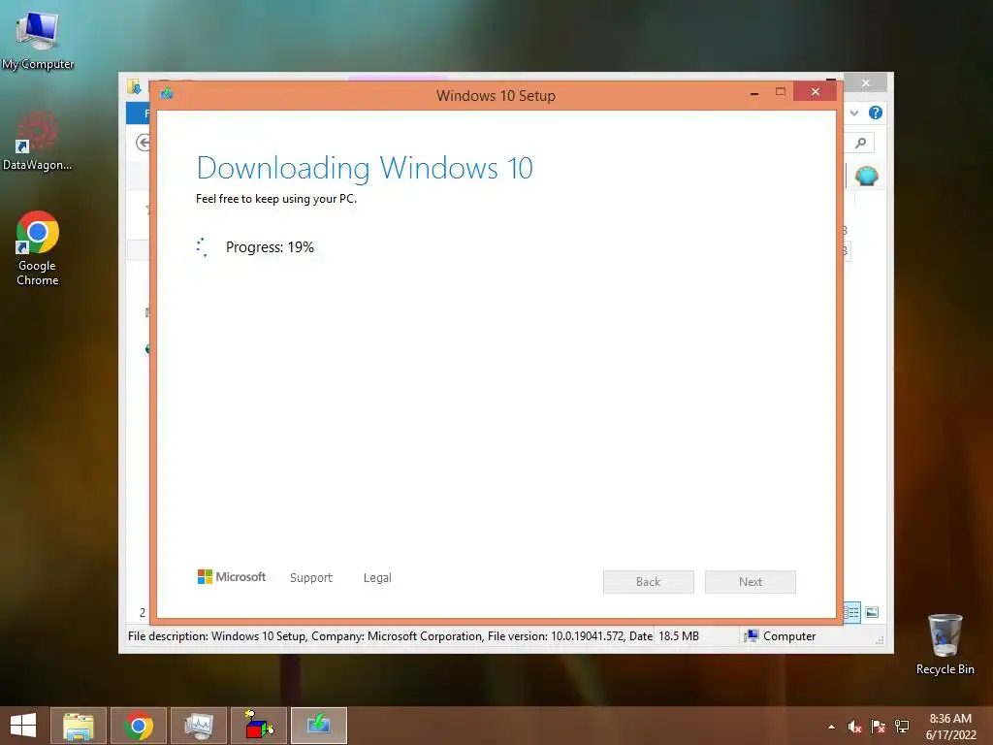Click the Windows Start button

23,726
